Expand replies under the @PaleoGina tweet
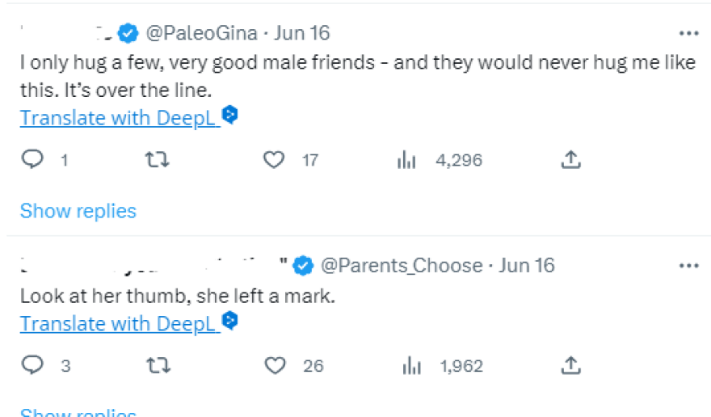 [x=78, y=211]
